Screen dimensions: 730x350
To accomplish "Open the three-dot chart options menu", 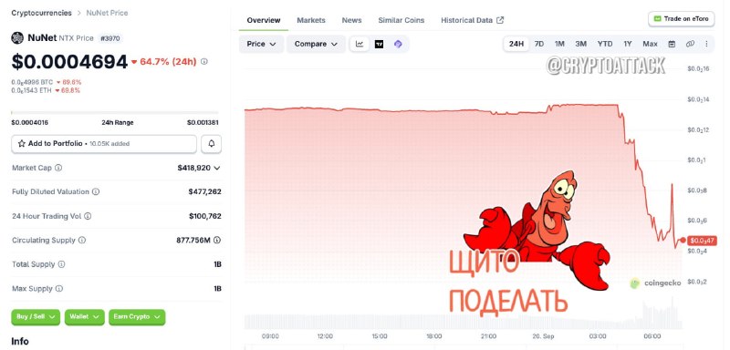I will (706, 44).
